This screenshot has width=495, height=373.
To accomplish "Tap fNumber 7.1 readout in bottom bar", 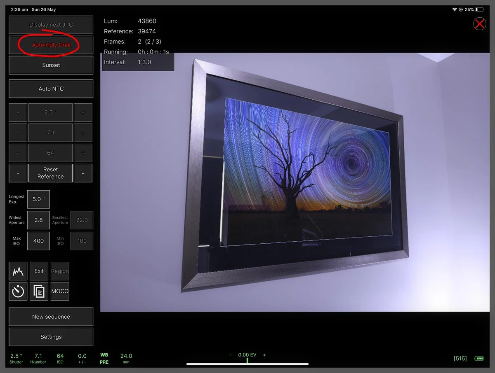I will [x=38, y=358].
